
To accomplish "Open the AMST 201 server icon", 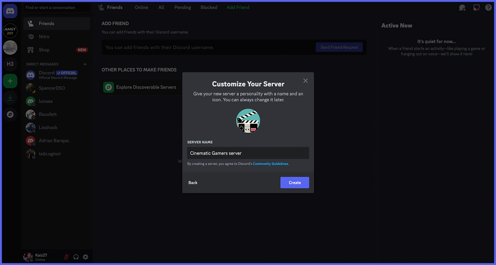I will [x=10, y=31].
